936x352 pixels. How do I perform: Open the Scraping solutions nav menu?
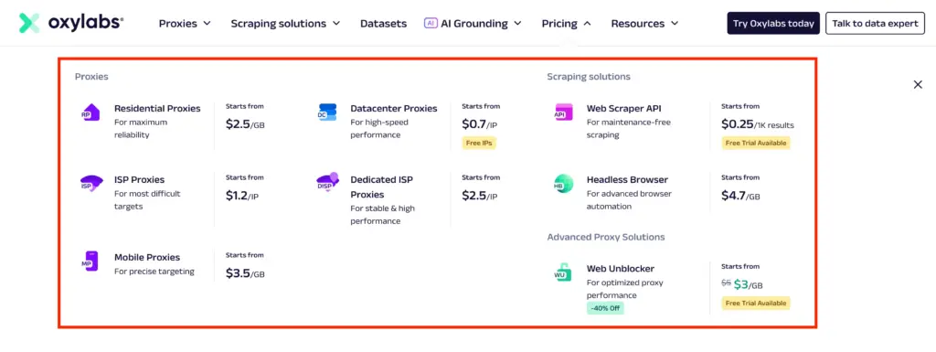[285, 23]
